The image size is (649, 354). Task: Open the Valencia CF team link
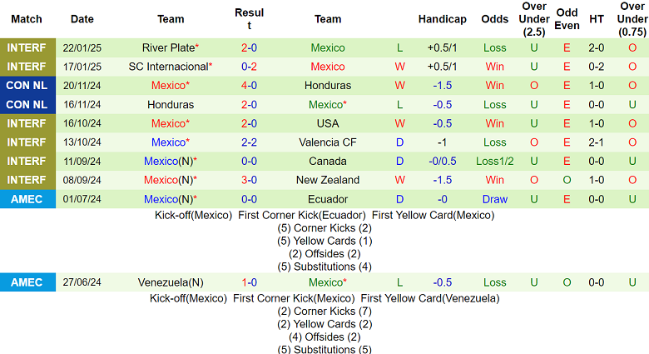[x=327, y=142]
